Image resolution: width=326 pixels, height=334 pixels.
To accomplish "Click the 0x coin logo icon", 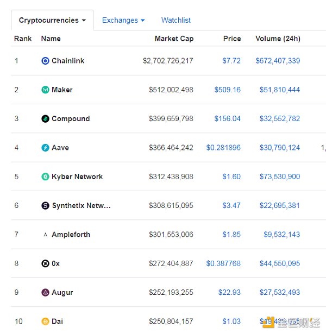I will tap(45, 263).
